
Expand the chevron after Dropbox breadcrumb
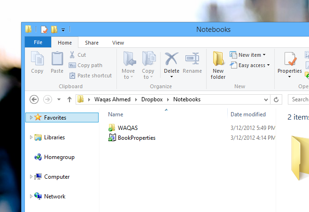[x=168, y=99]
